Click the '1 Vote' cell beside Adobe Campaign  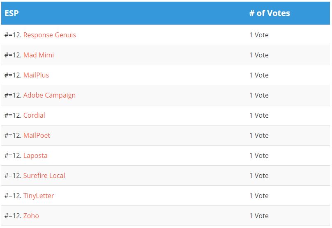pos(259,95)
